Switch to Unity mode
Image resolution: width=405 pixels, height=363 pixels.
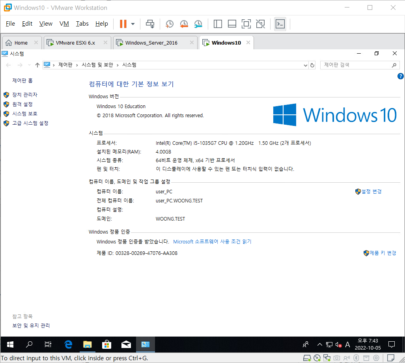(x=260, y=24)
